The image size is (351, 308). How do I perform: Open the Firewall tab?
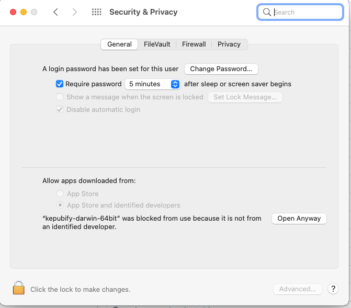194,44
